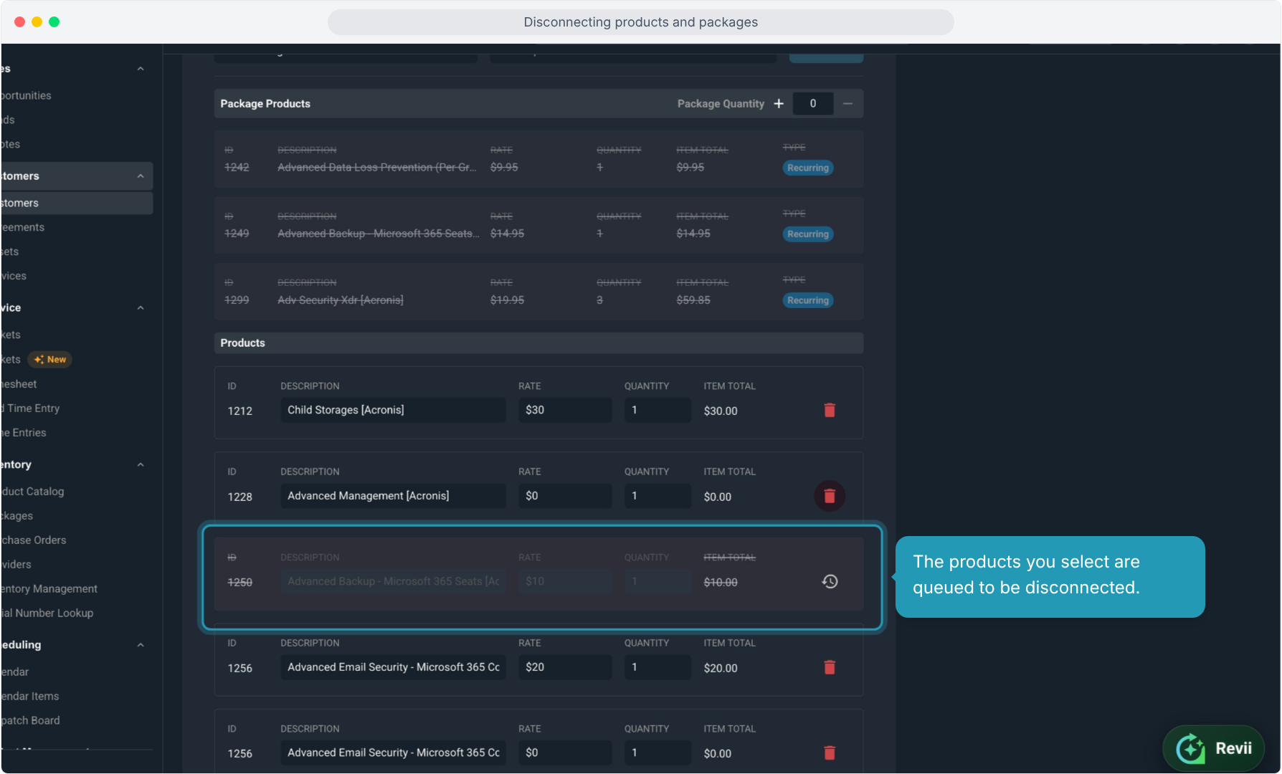Open Product Catalog in the sidebar
1282x774 pixels.
click(x=33, y=492)
